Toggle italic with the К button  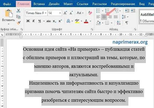(x=34, y=21)
